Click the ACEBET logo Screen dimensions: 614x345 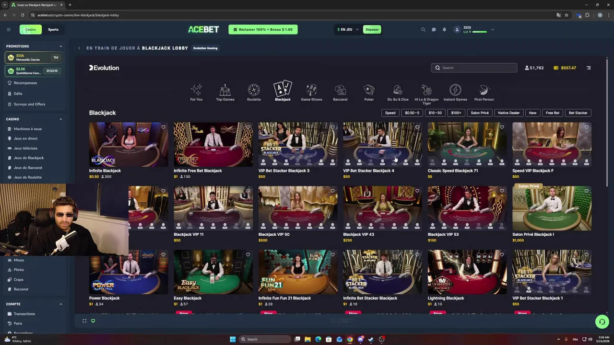(203, 29)
